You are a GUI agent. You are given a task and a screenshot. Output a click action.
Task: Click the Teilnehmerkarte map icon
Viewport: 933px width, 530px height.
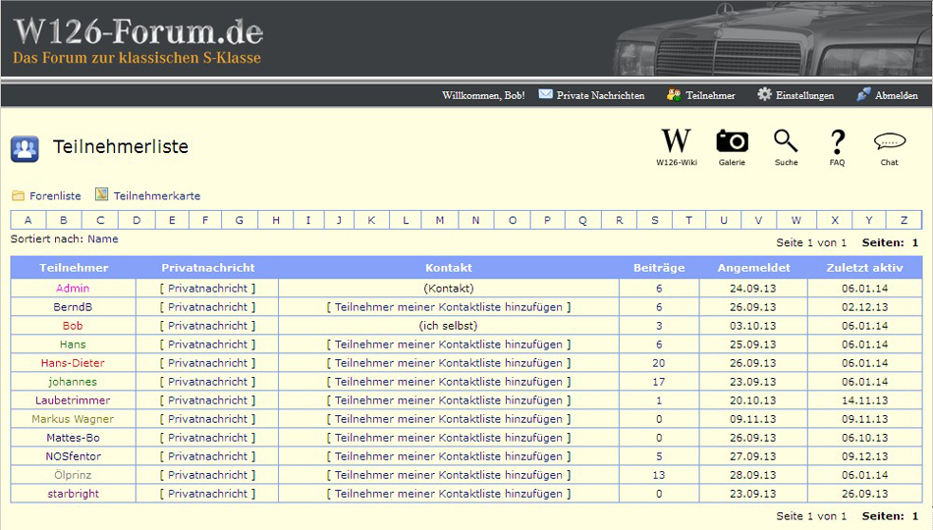point(102,194)
